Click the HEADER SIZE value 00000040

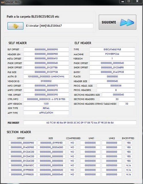pos(112,81)
